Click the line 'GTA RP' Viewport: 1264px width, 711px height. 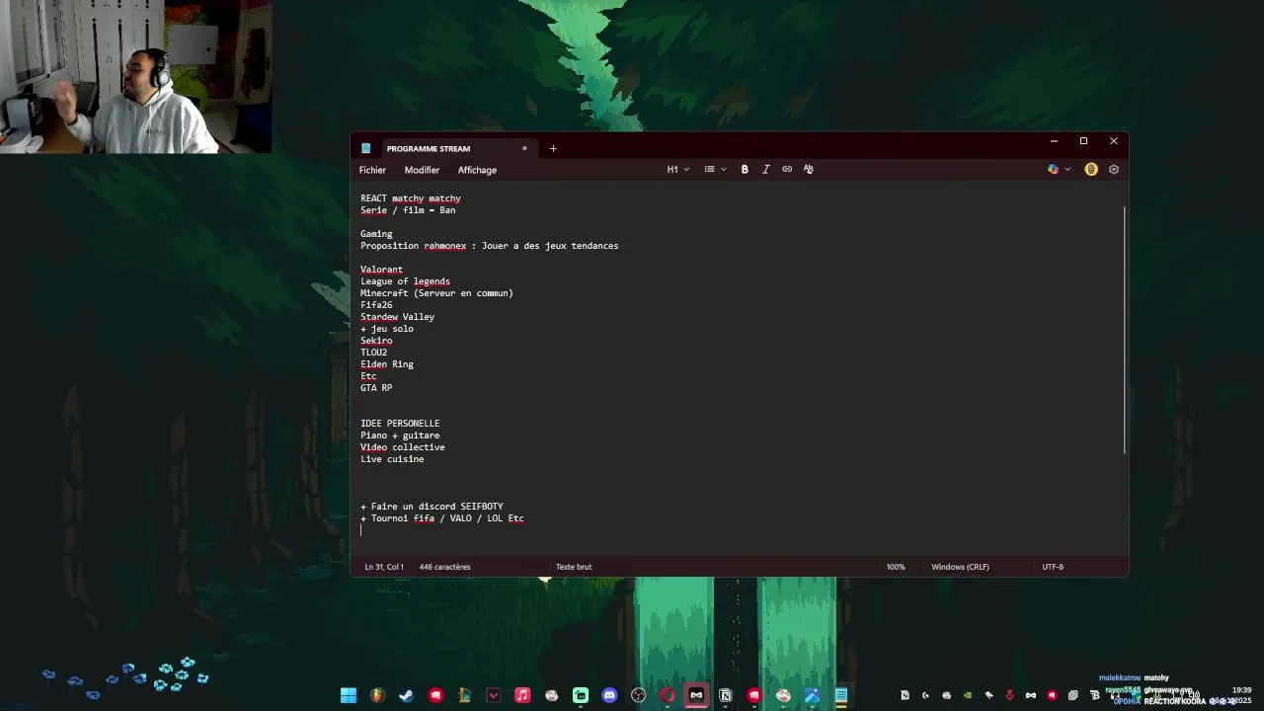point(376,388)
